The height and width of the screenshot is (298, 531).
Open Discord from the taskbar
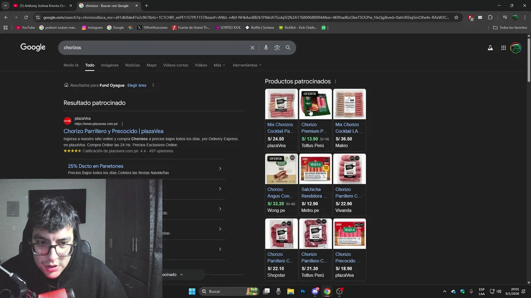(x=315, y=291)
